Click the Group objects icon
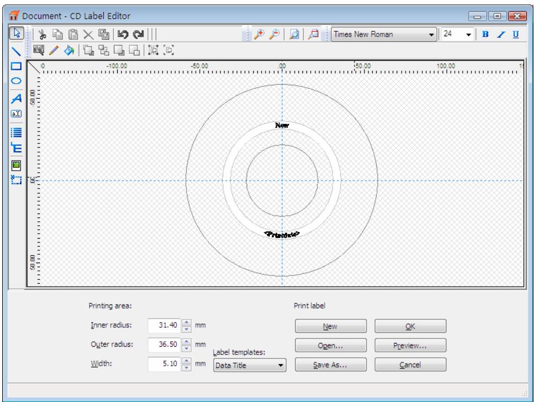This screenshot has height=402, width=534. pos(153,50)
